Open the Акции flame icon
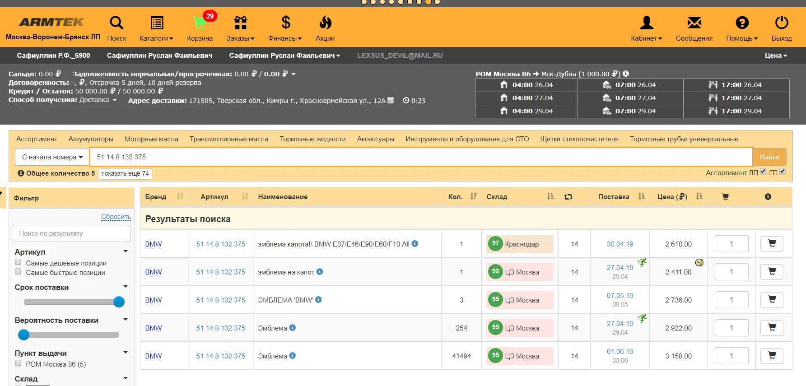This screenshot has height=386, width=806. (x=325, y=23)
